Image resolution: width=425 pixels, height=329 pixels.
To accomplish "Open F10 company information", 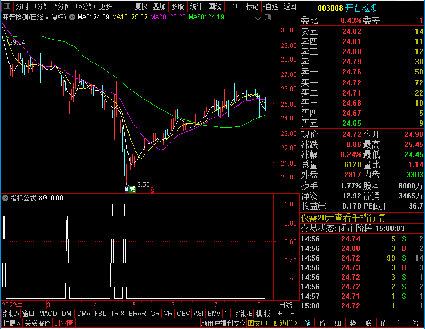I will click(x=234, y=6).
